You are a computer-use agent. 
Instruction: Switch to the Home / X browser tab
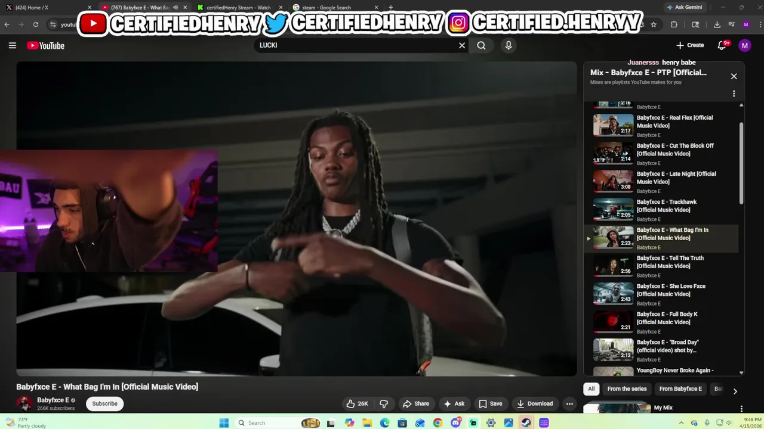(x=48, y=7)
